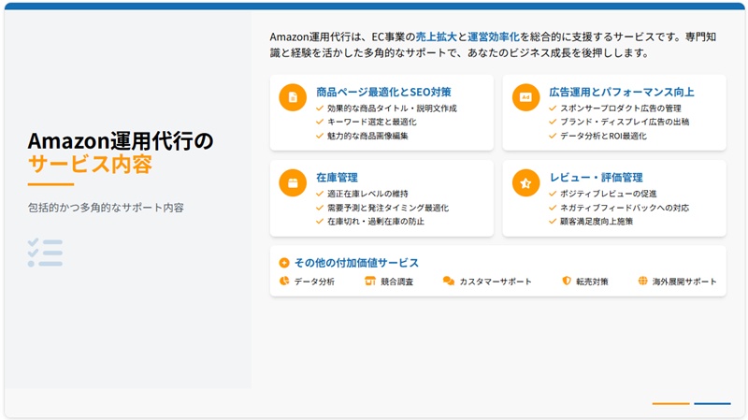Click the orange document icon for 商品ページ最適化
This screenshot has width=748, height=420.
(293, 97)
